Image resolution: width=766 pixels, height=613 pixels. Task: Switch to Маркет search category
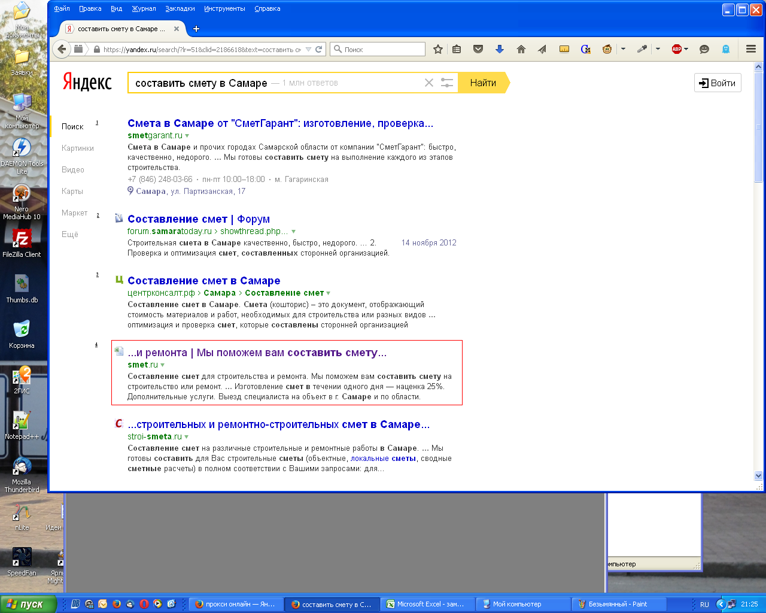[74, 213]
